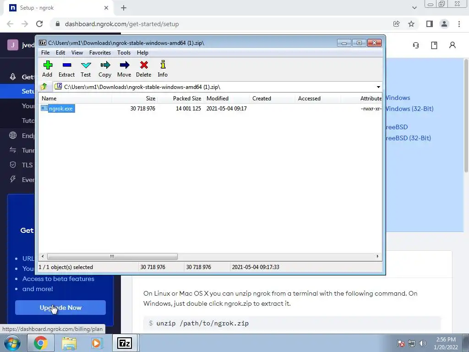Click the ngrok support headset icon
The width and height of the screenshot is (469, 352).
(x=416, y=45)
